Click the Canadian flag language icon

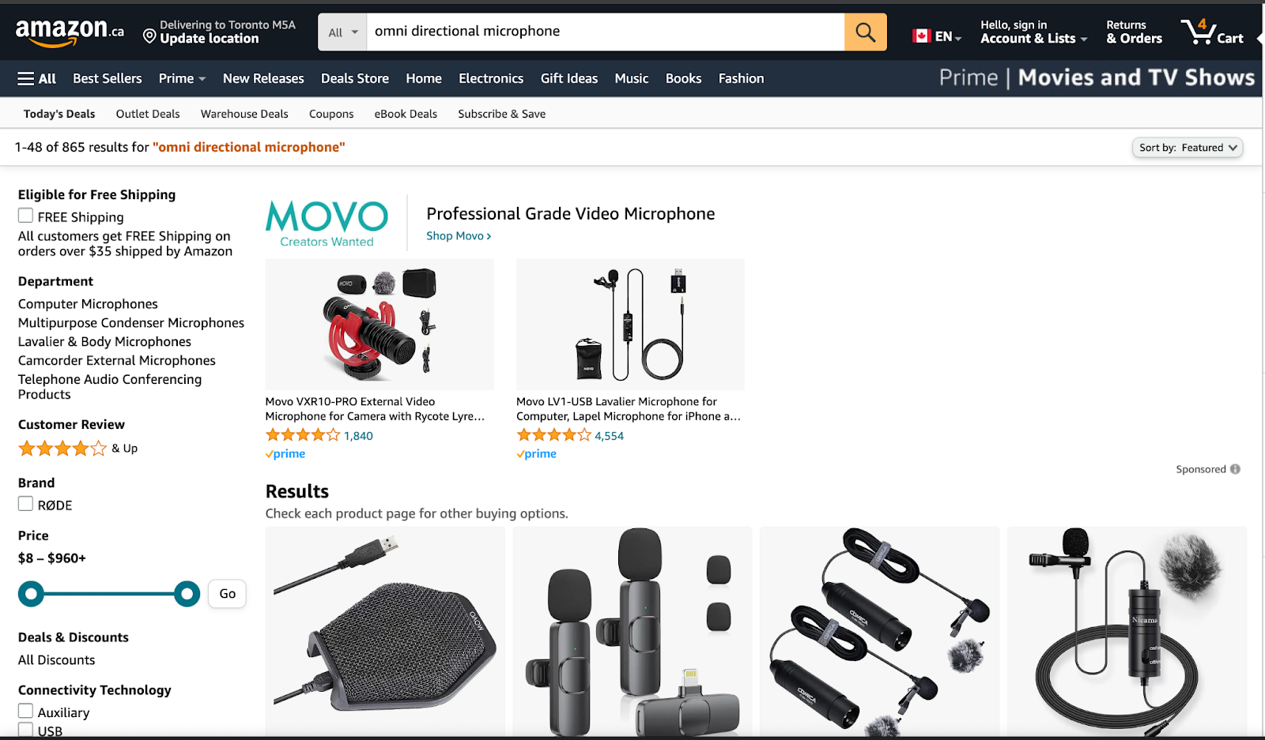point(921,36)
